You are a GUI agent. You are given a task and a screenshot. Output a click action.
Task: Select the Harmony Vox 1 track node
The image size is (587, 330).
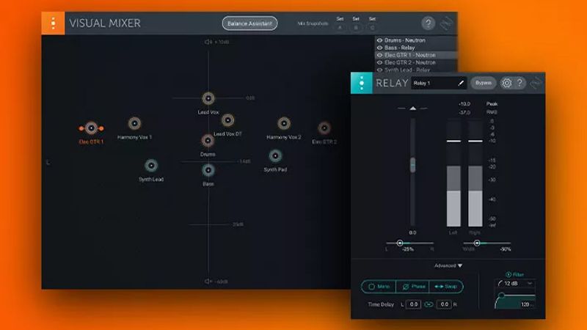134,123
